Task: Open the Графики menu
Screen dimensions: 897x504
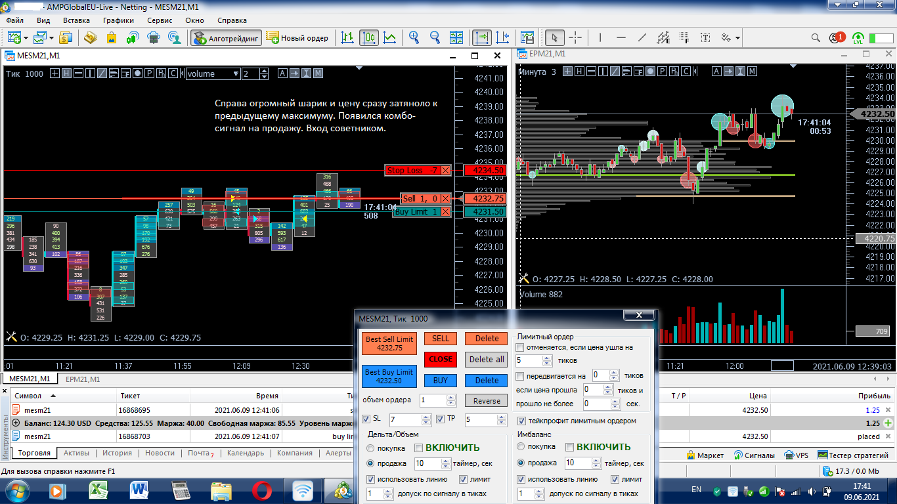Action: click(x=118, y=20)
